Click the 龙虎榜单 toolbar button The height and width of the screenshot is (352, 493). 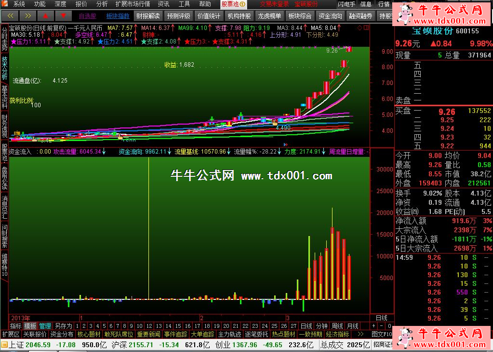tap(269, 16)
